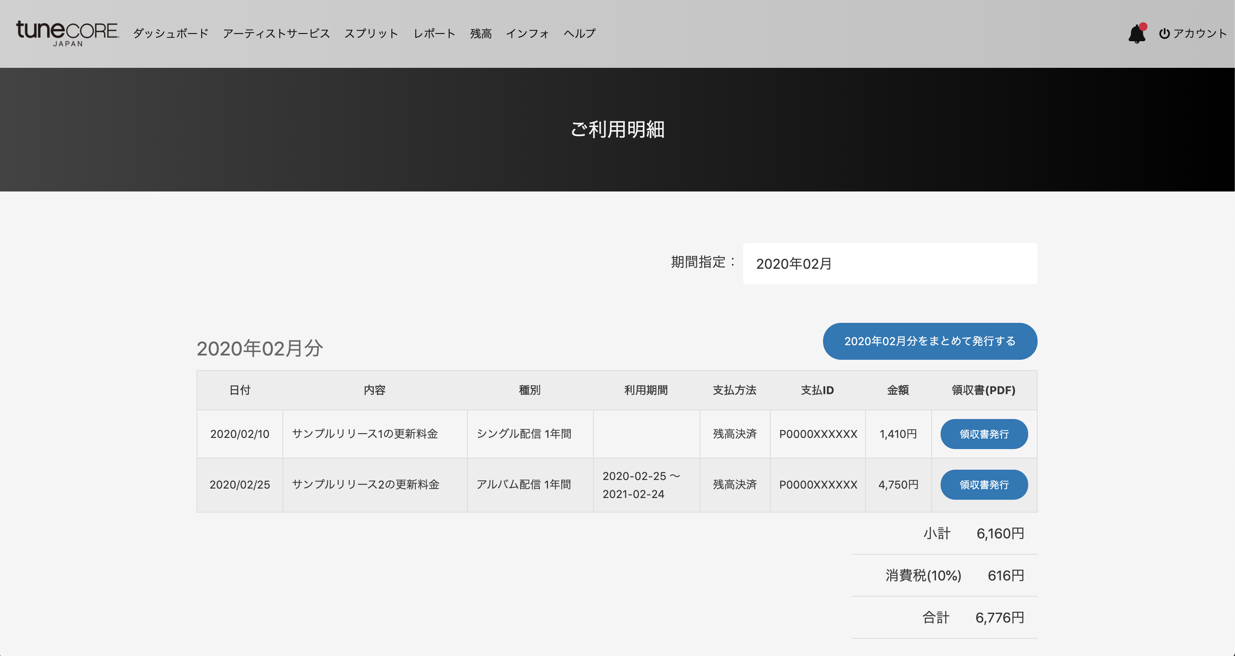Go to スプリット page

click(371, 33)
